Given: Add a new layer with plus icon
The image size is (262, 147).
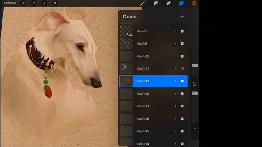Looking at the screenshot, I should click(x=182, y=16).
